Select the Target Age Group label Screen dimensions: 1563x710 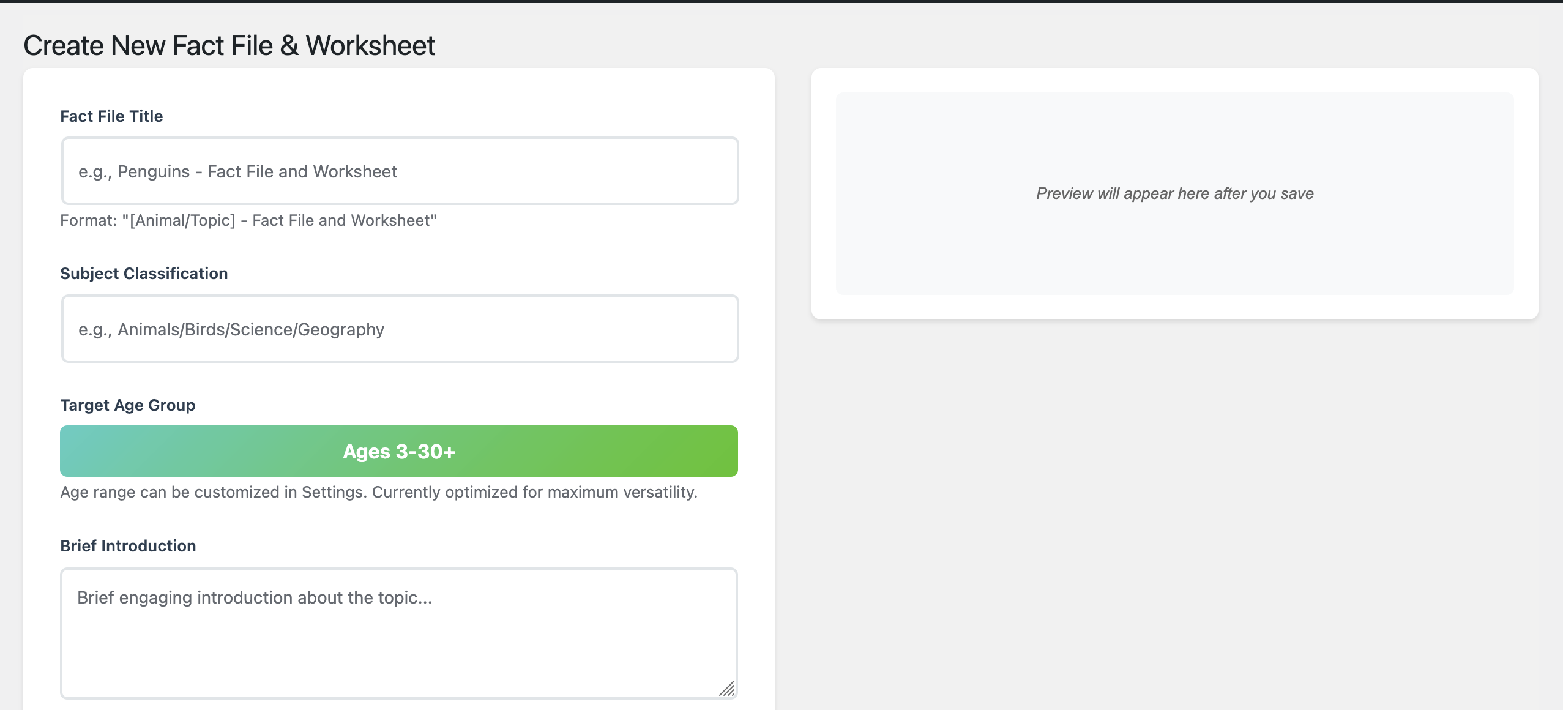[127, 405]
